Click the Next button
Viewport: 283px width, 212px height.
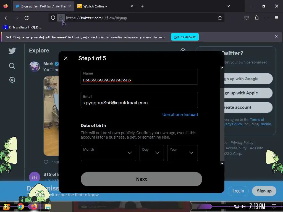click(x=141, y=179)
